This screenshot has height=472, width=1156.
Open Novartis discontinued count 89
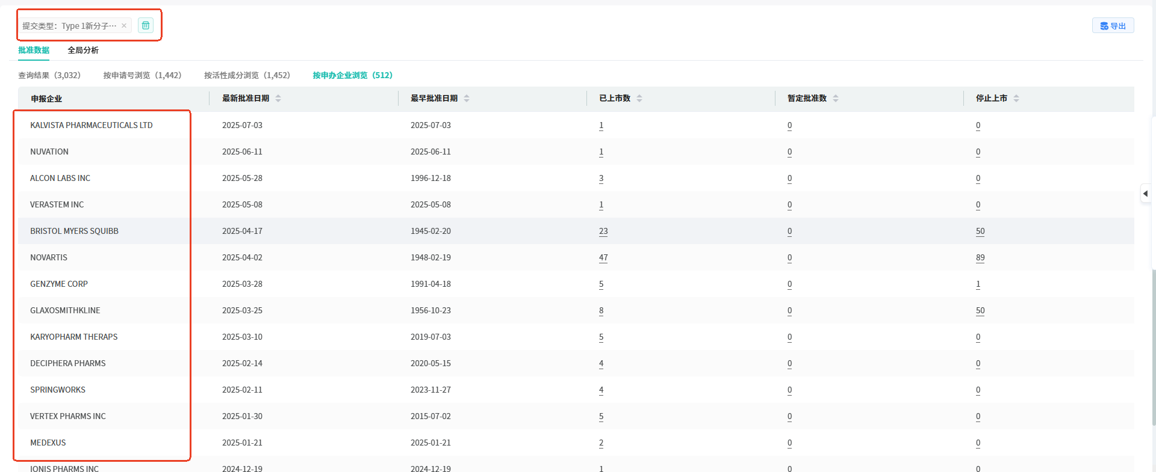[x=980, y=258]
